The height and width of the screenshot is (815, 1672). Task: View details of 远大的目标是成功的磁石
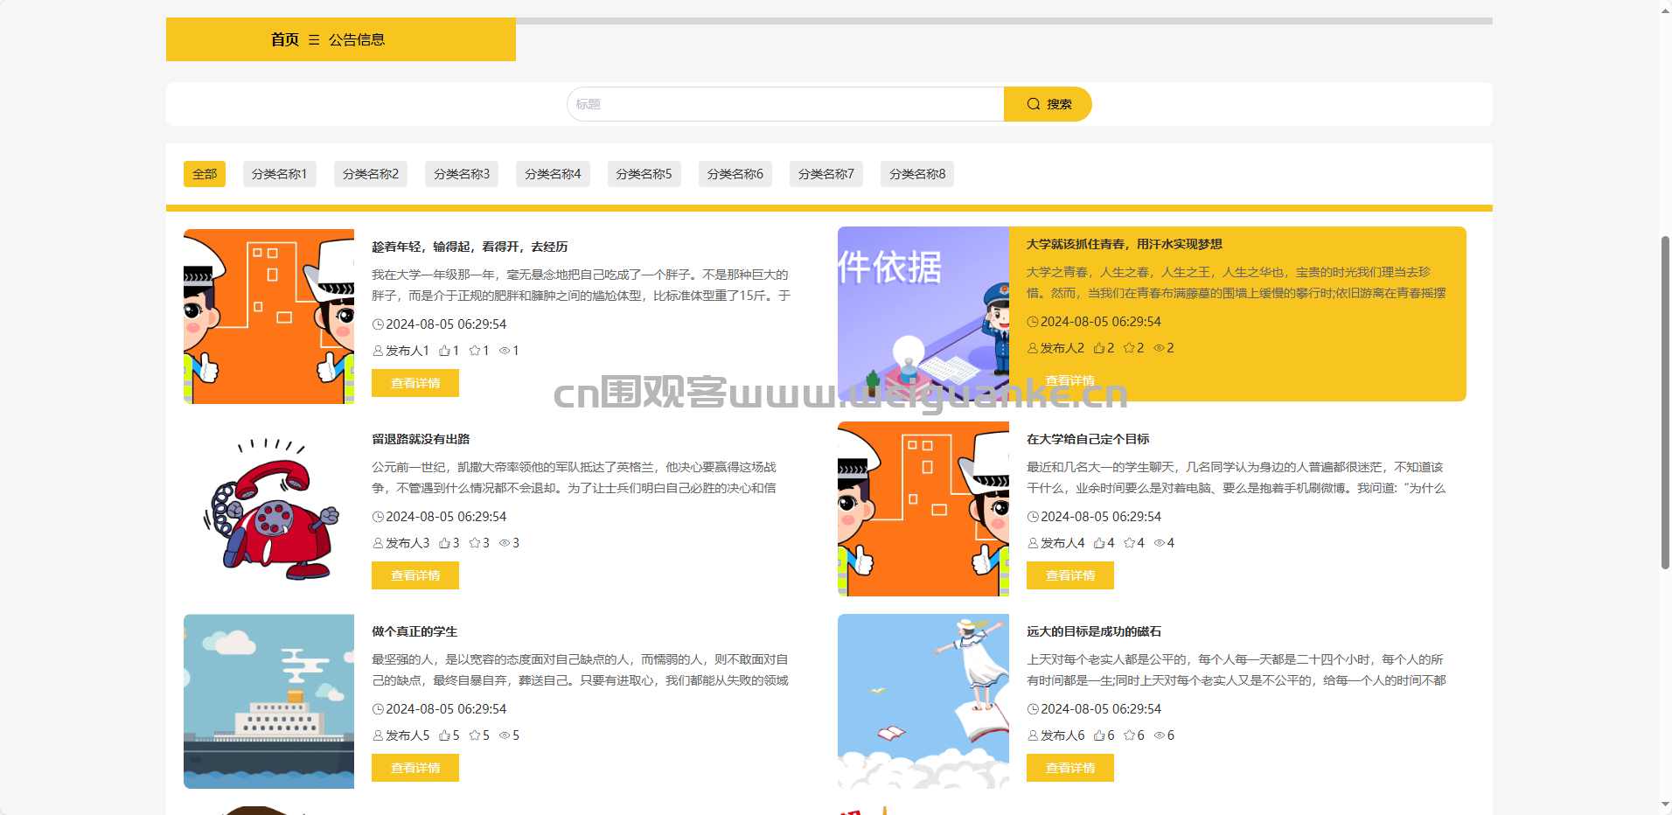tap(1069, 768)
